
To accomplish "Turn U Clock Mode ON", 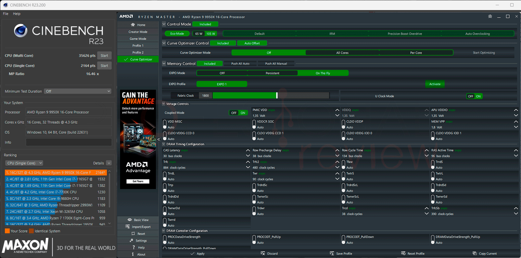I will [478, 96].
